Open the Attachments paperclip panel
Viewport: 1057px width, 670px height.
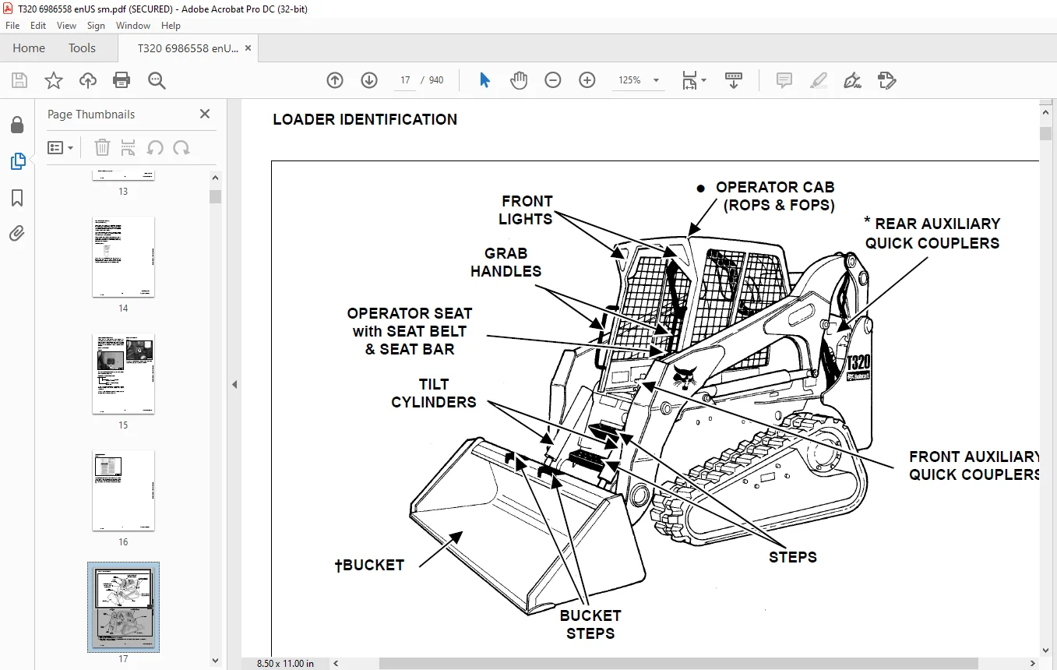click(17, 233)
